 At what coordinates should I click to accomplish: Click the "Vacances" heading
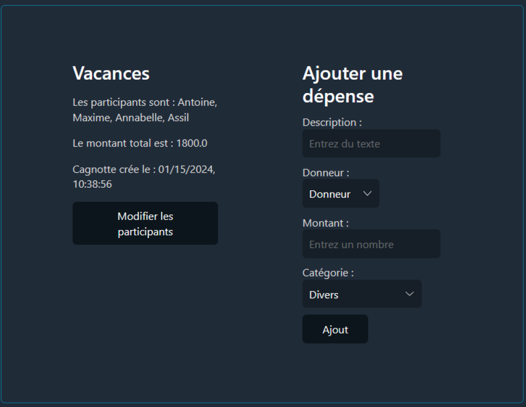coord(111,73)
